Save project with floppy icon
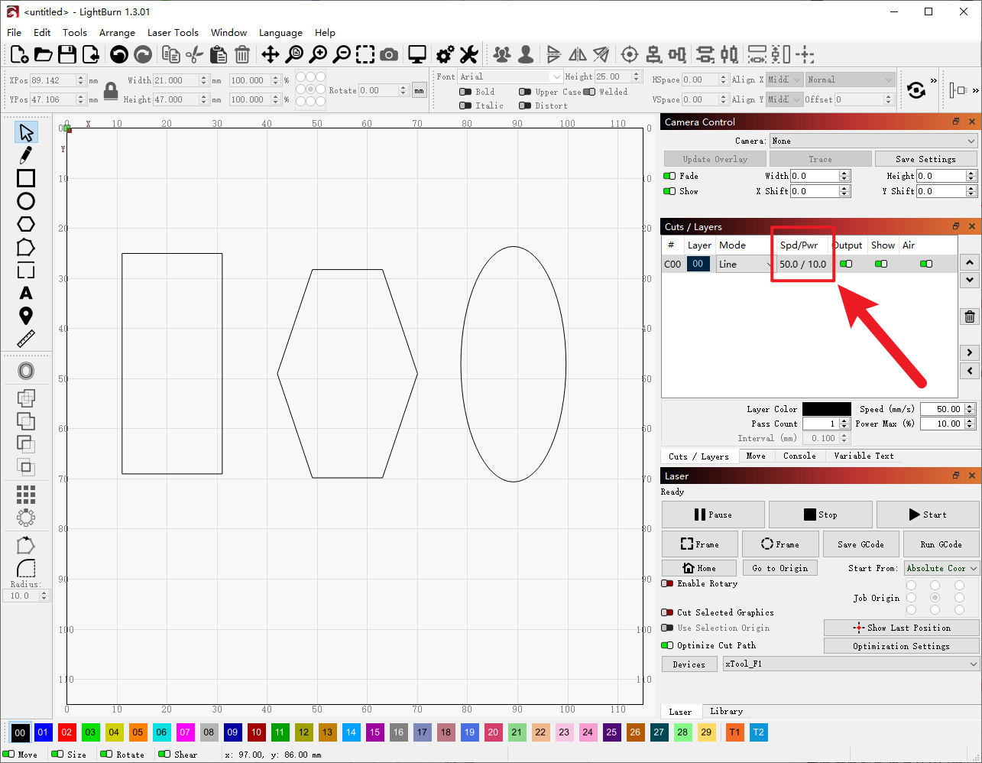The width and height of the screenshot is (982, 763). [67, 54]
